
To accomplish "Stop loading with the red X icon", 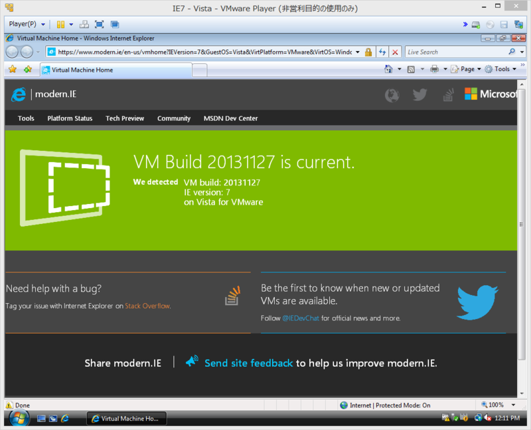I will click(395, 52).
